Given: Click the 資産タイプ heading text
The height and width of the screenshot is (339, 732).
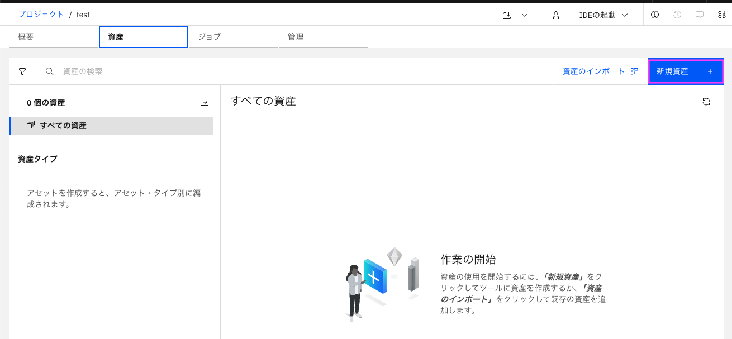Looking at the screenshot, I should [37, 159].
